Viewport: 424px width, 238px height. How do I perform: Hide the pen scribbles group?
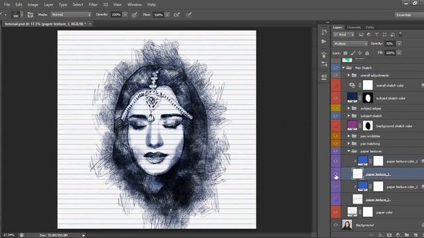pos(336,136)
